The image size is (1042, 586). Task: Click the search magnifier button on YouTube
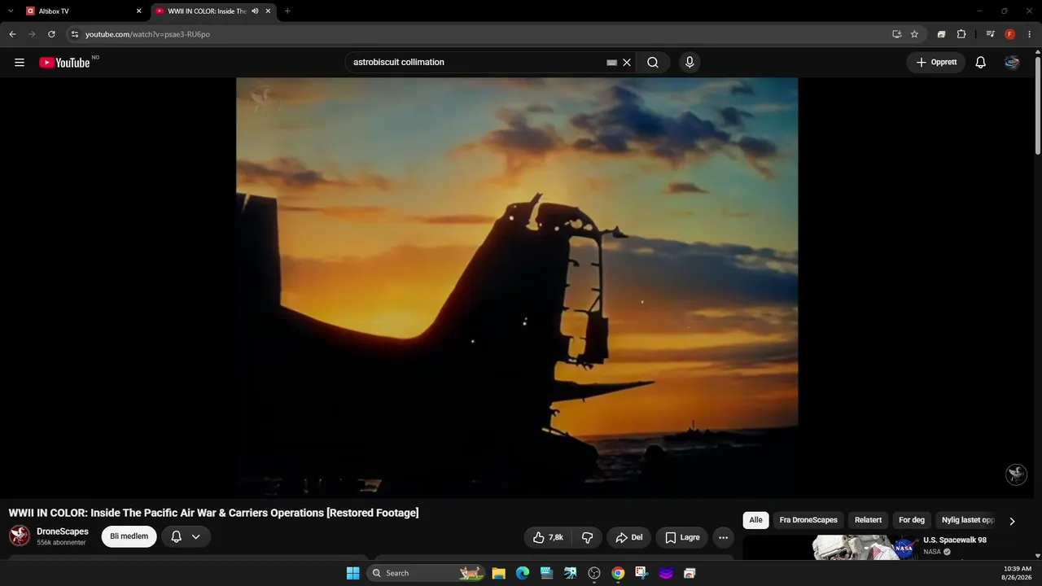(x=653, y=63)
